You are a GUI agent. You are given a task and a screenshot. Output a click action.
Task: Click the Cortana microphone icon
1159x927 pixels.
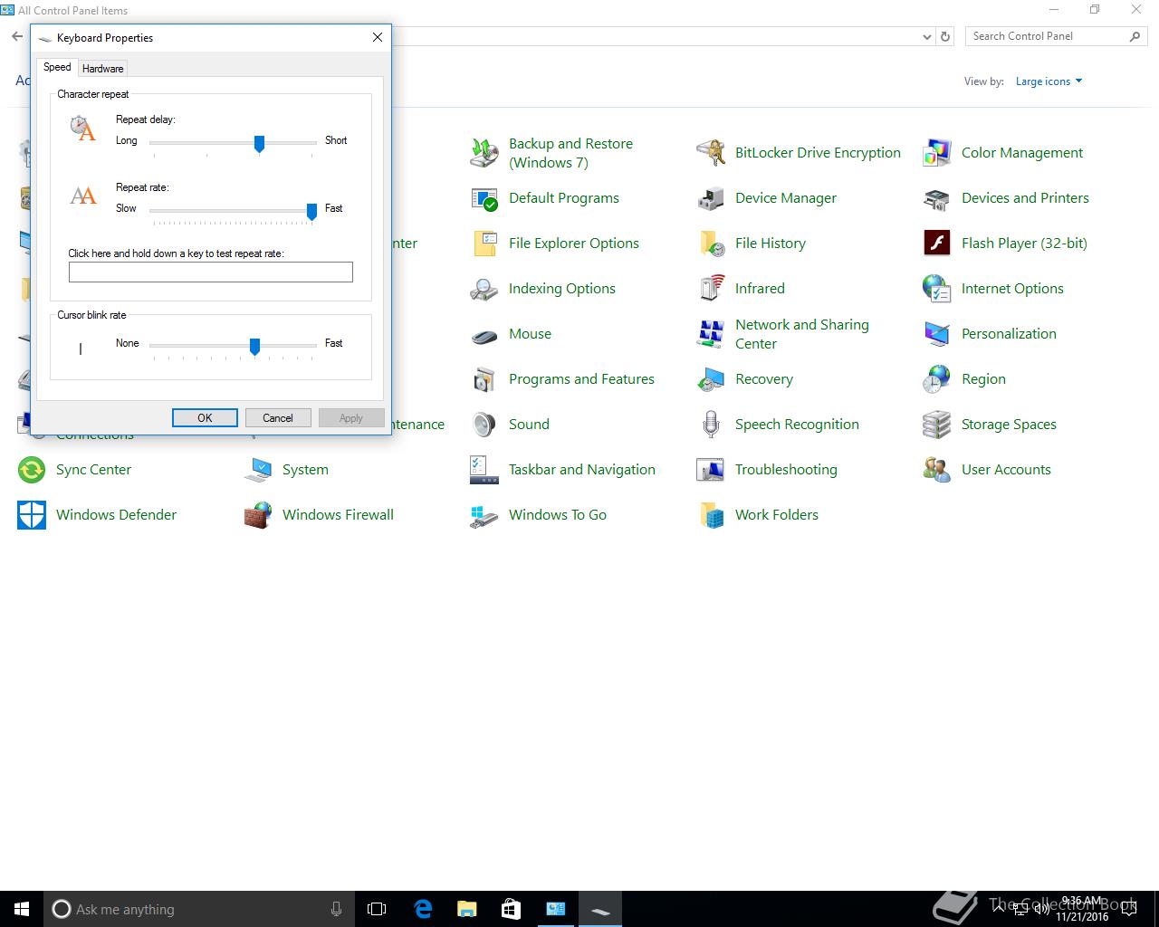(x=337, y=909)
